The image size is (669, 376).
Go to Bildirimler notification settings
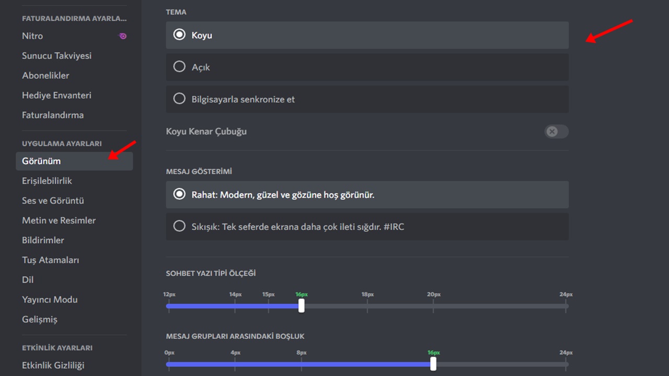pos(43,241)
